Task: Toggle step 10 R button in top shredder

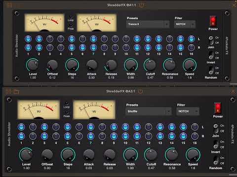Action: (126, 48)
